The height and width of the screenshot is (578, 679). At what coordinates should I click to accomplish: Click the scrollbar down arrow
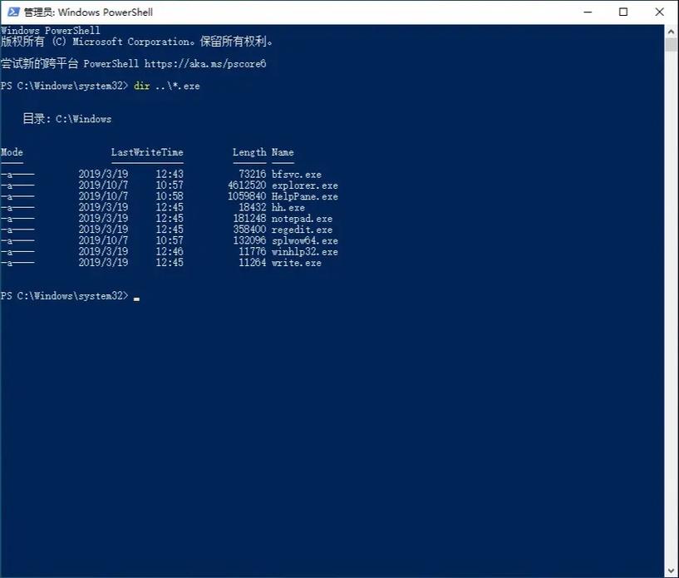click(x=672, y=571)
